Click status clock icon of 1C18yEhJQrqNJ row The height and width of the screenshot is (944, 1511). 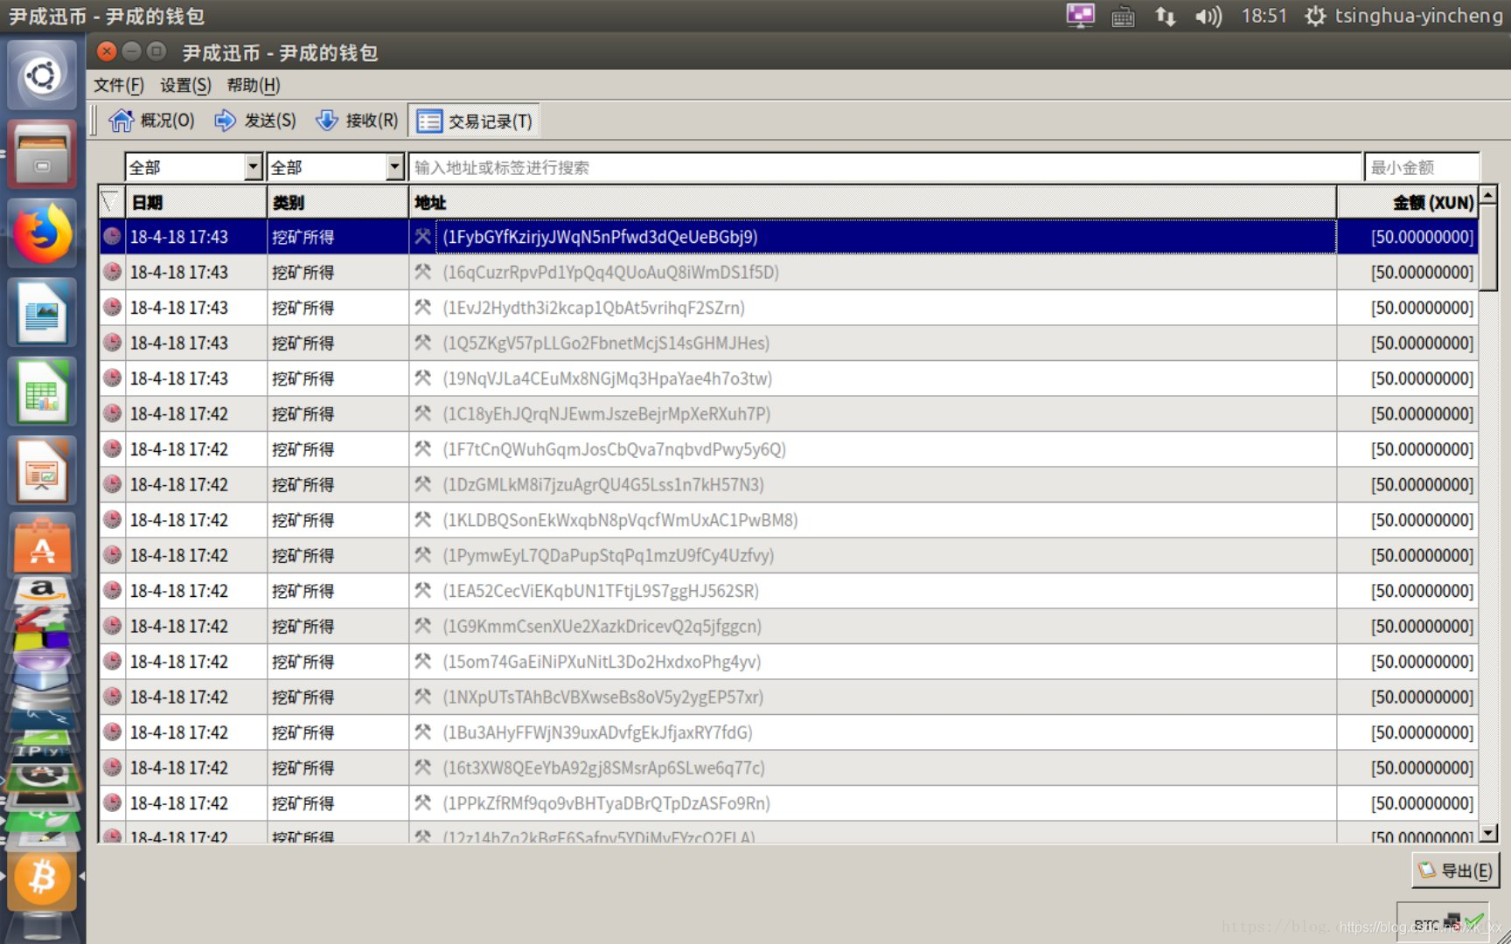(112, 413)
